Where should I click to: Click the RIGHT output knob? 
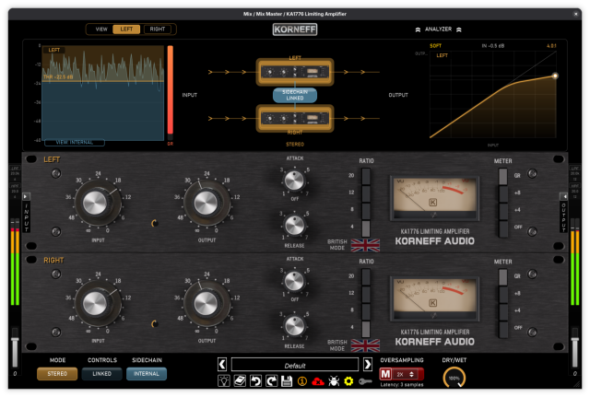click(206, 303)
